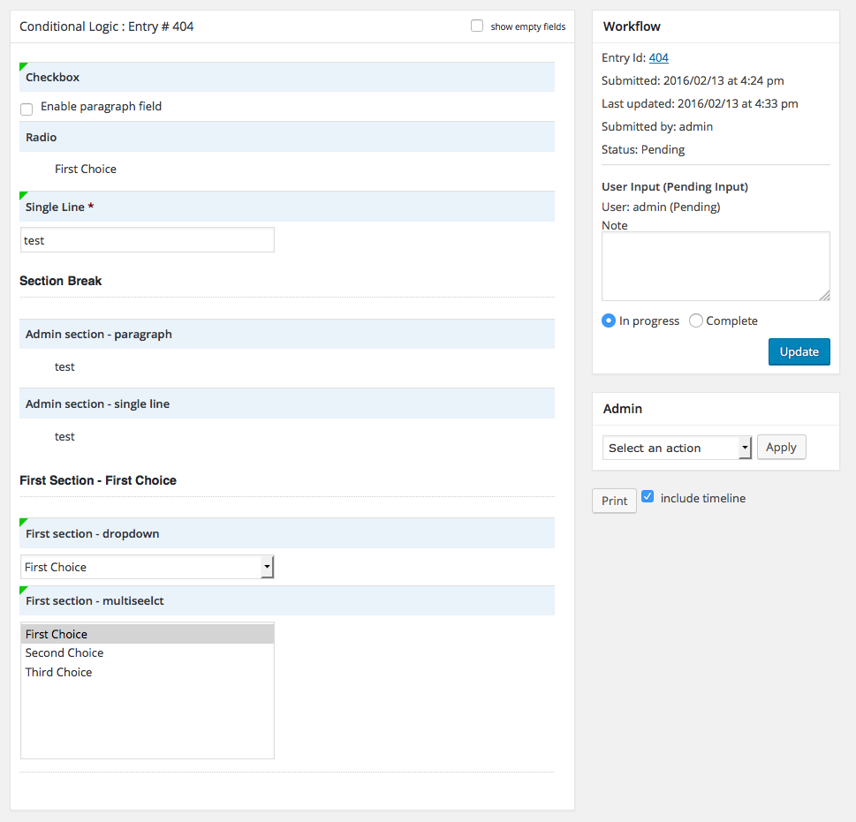Click green marker on First section - multiseelct field
The width and height of the screenshot is (856, 822).
click(x=22, y=588)
